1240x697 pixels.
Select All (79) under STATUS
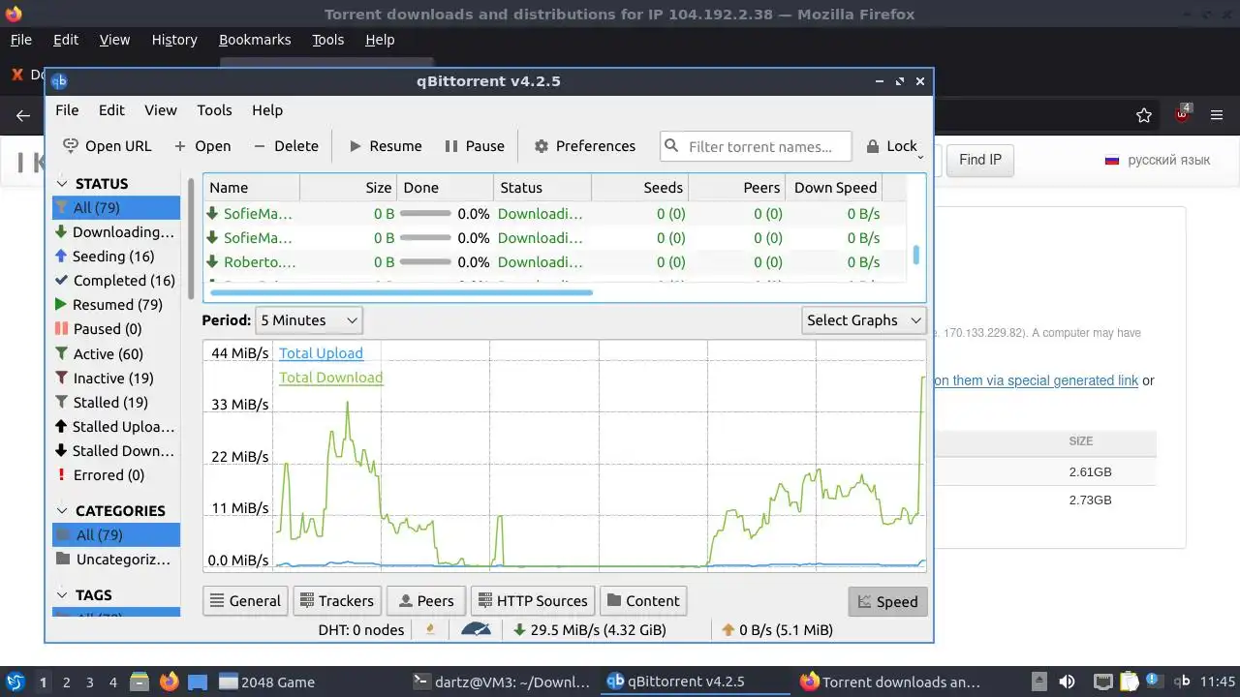coord(116,207)
